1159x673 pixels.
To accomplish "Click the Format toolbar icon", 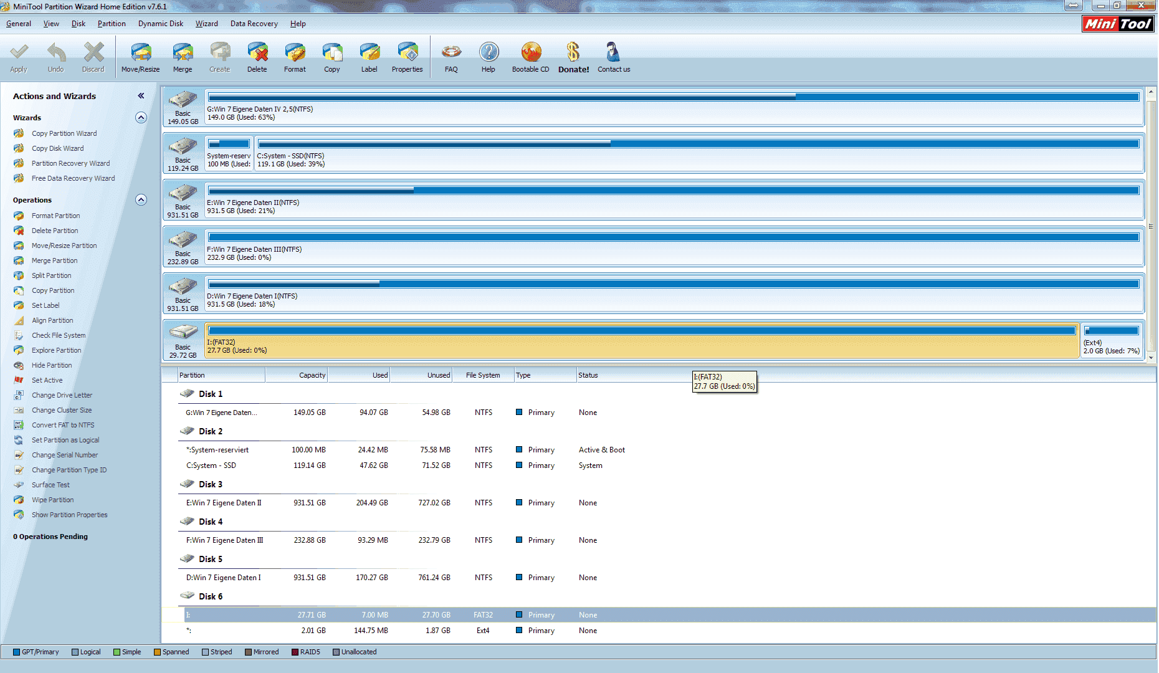I will tap(295, 57).
